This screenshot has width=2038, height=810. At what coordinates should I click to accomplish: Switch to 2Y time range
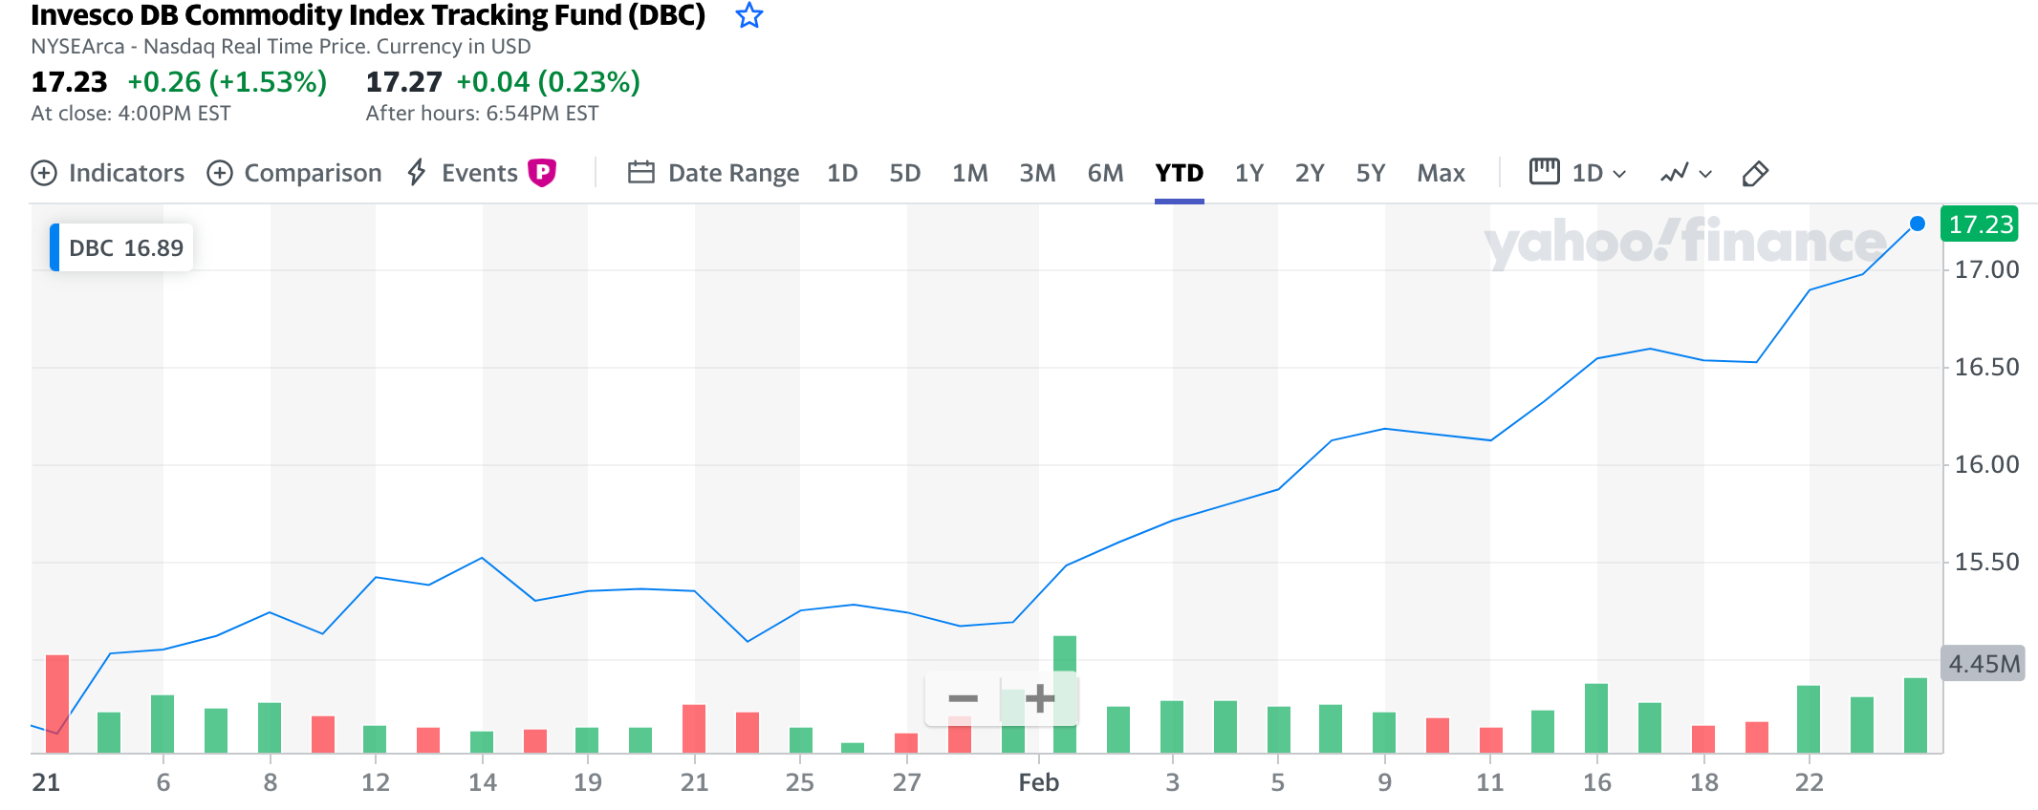click(1310, 173)
